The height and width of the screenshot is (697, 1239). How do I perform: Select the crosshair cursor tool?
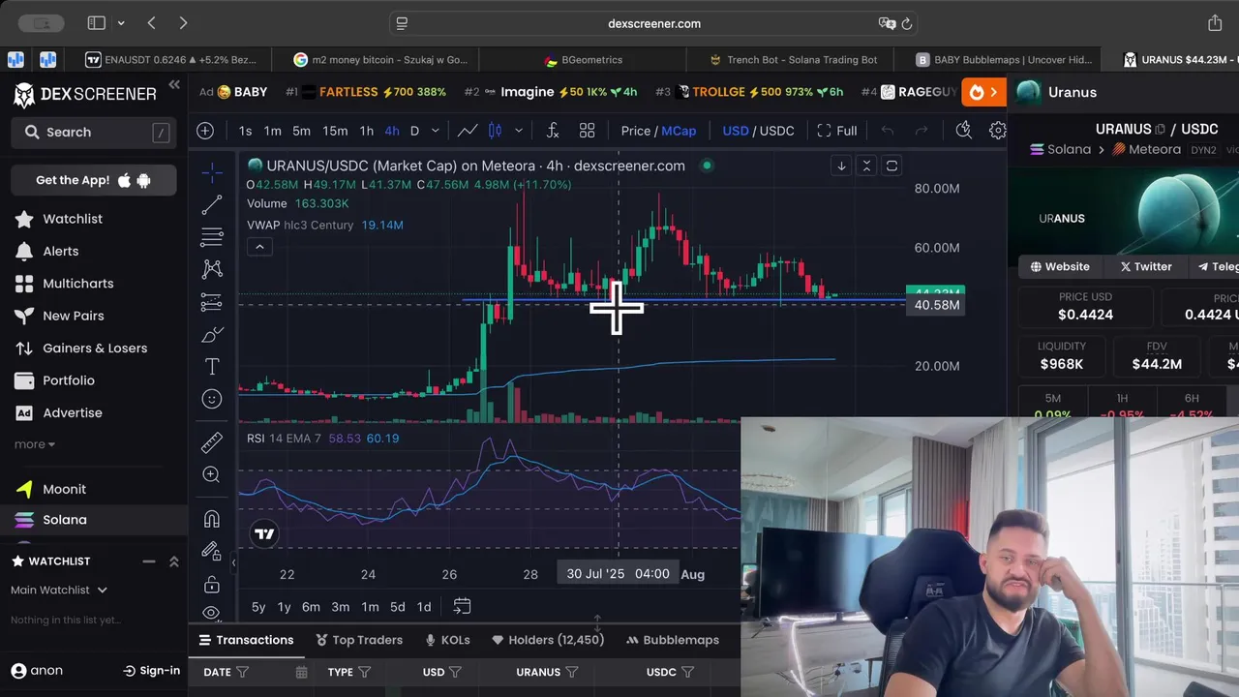211,172
